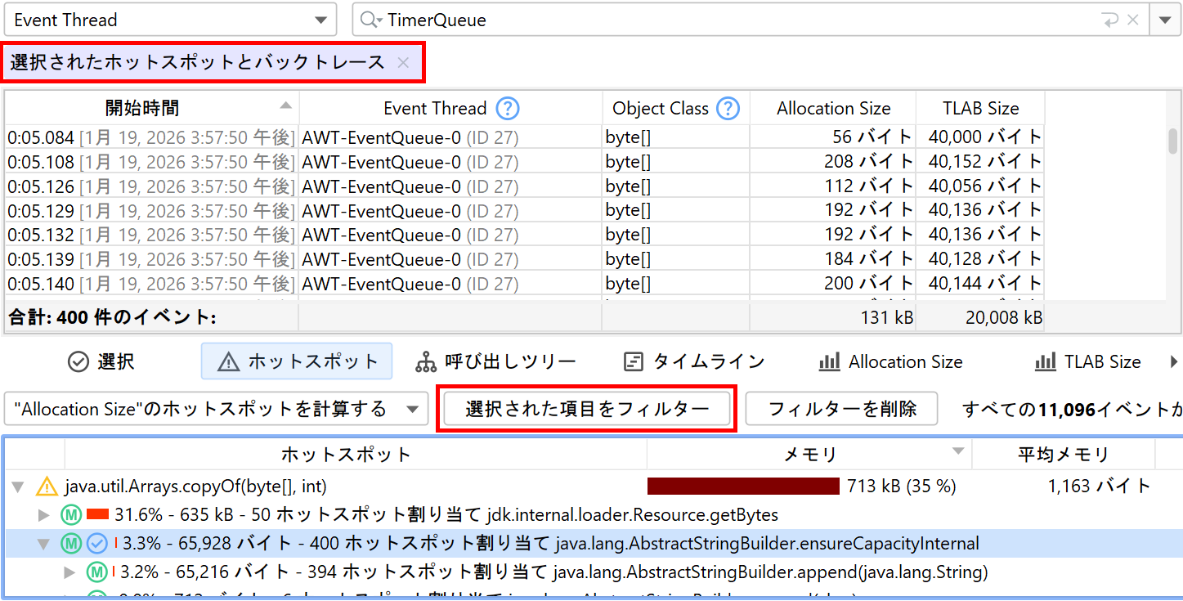The width and height of the screenshot is (1183, 601).
Task: Sort by the TLAB Size column header
Action: point(980,108)
